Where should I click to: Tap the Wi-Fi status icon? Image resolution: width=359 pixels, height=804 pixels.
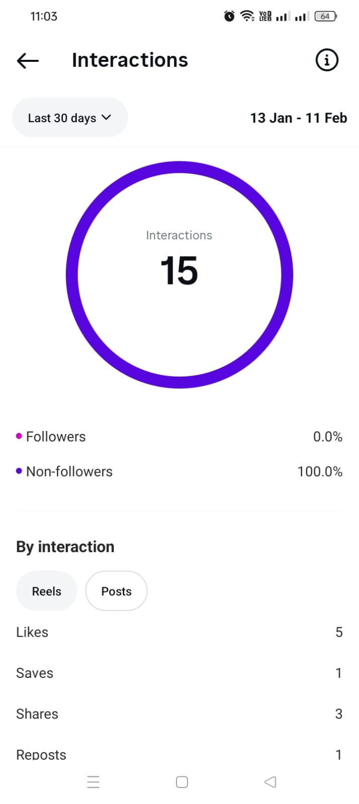coord(247,16)
